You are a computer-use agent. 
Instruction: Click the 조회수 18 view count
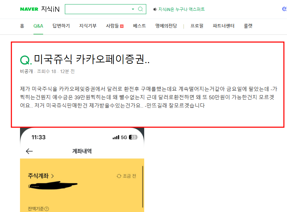coord(47,71)
